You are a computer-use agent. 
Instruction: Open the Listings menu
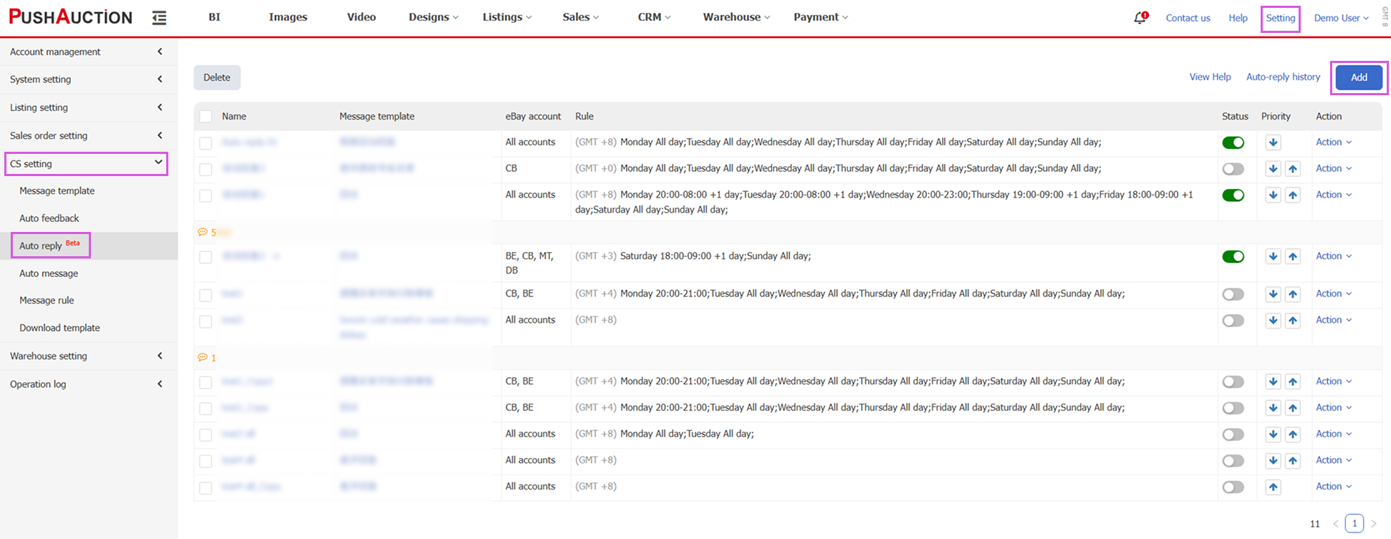506,17
